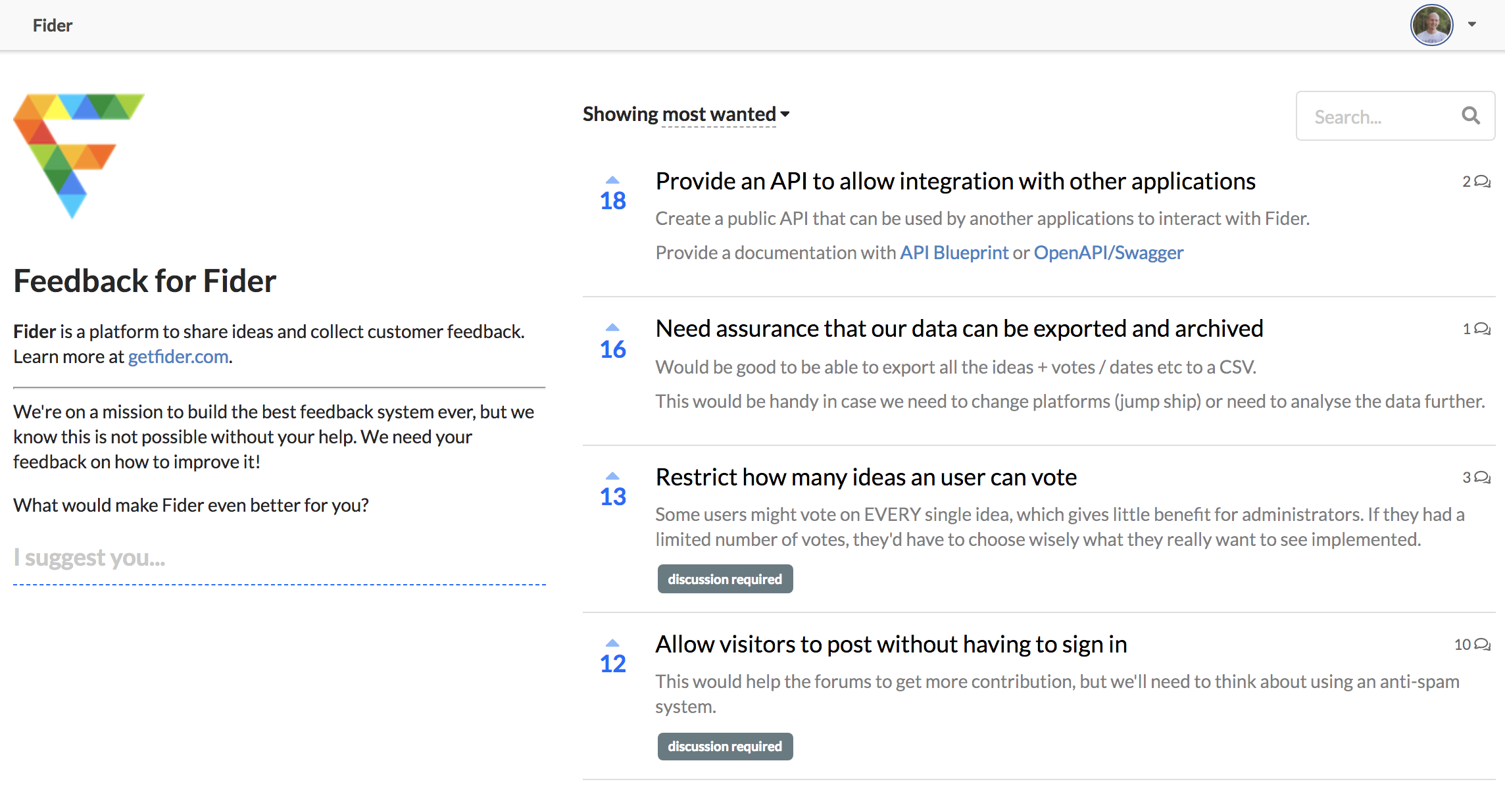This screenshot has height=788, width=1505.
Task: Expand the 'most wanted' filter dropdown
Action: point(725,114)
